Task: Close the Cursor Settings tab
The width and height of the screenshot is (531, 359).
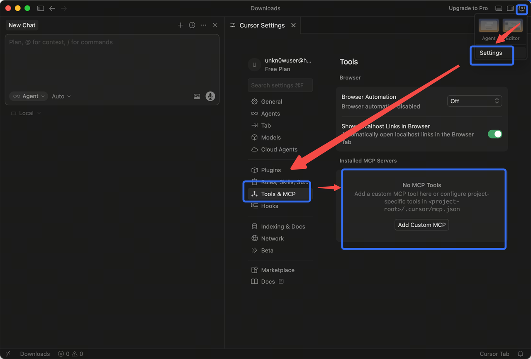Action: [x=293, y=25]
